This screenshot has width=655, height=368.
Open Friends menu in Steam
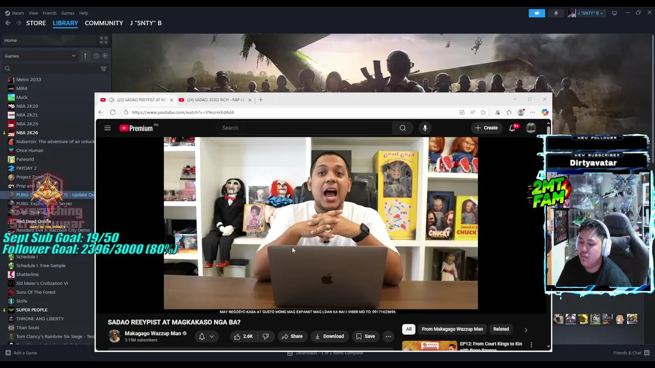[x=50, y=13]
